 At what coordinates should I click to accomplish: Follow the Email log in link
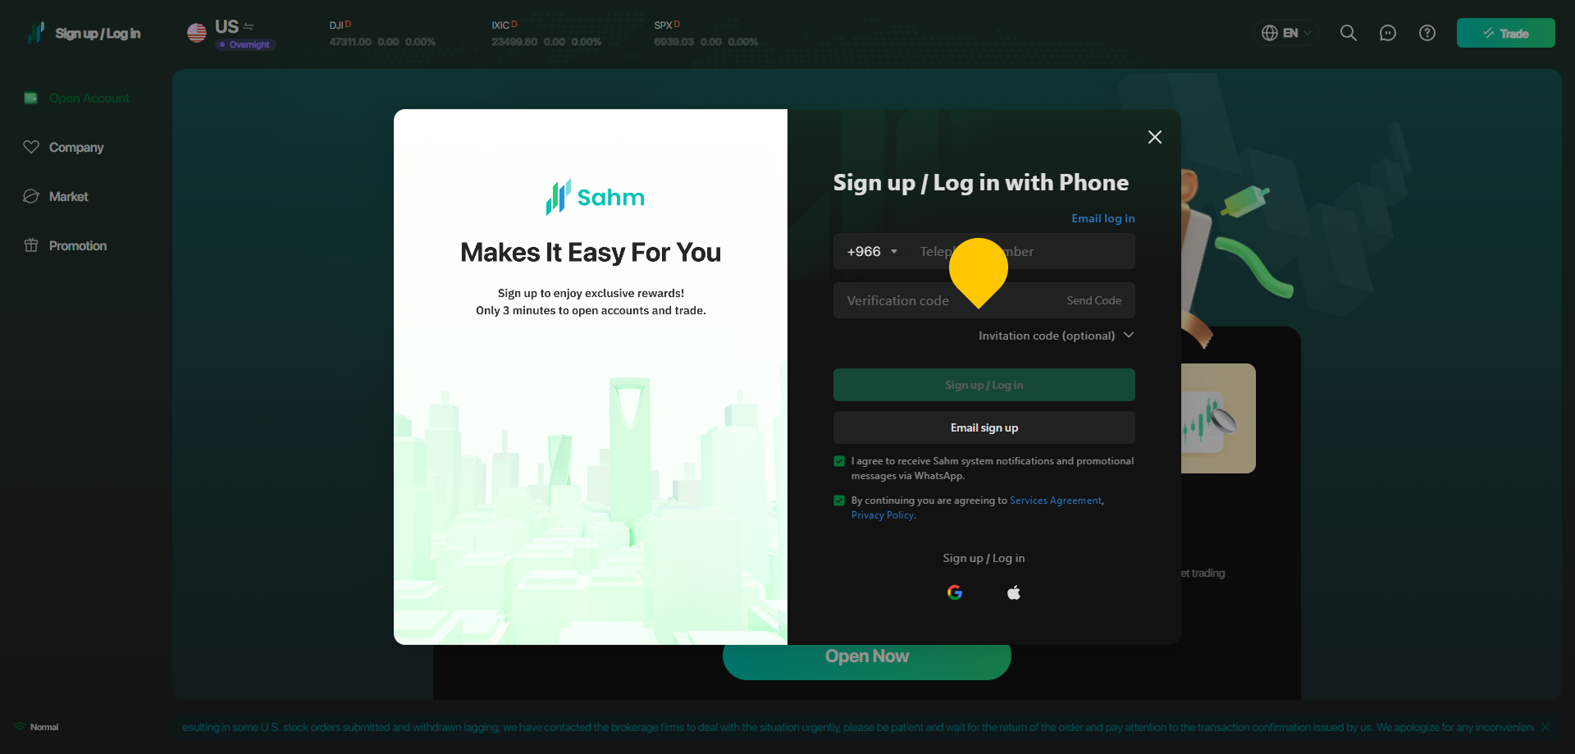click(x=1103, y=218)
